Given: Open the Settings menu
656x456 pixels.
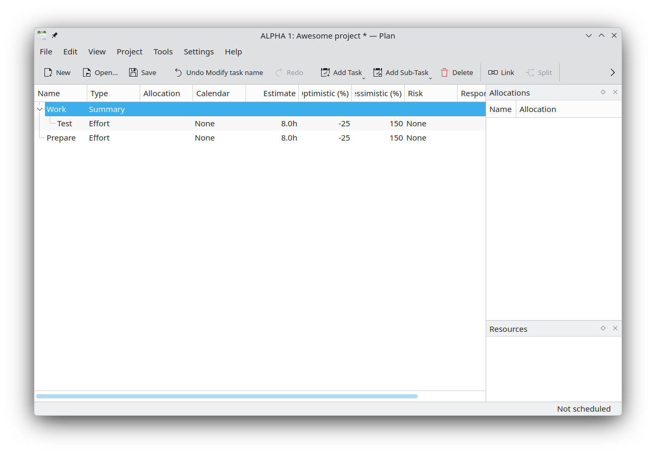Looking at the screenshot, I should tap(198, 52).
